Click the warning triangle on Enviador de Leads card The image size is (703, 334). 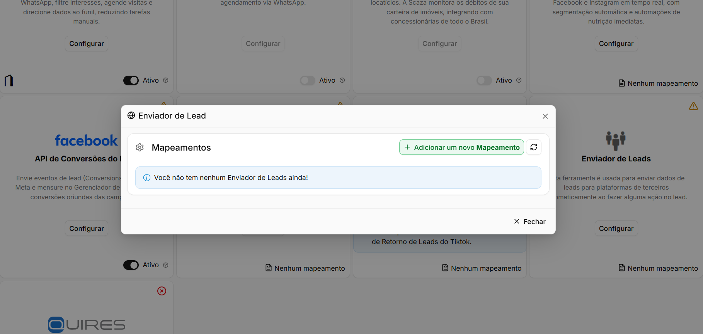point(693,106)
